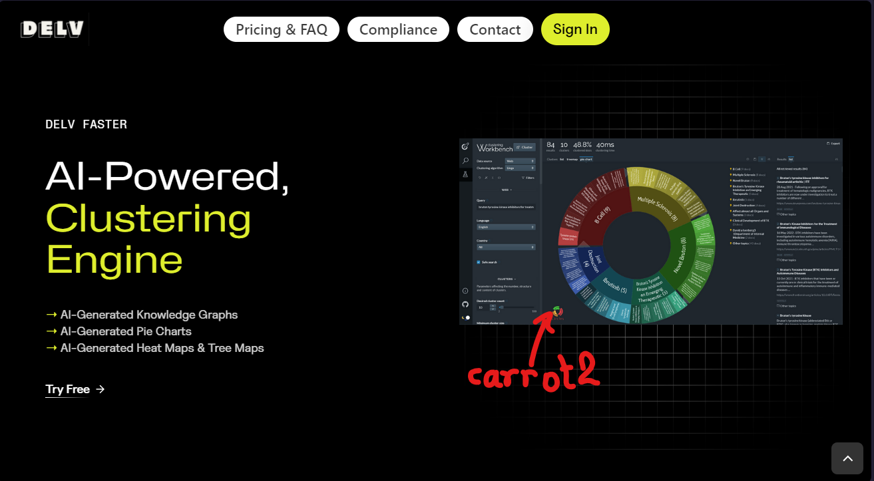Viewport: 874px width, 481px height.
Task: Open the GitHub icon in the left sidebar
Action: (465, 303)
